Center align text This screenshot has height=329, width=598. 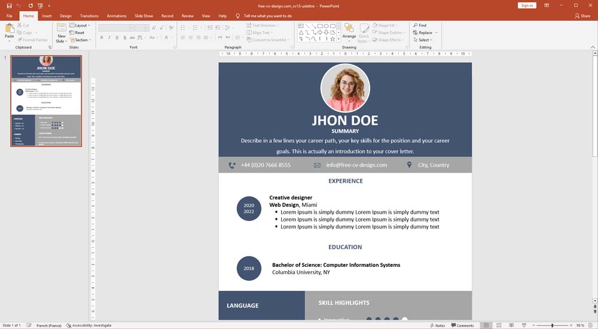[x=191, y=37]
